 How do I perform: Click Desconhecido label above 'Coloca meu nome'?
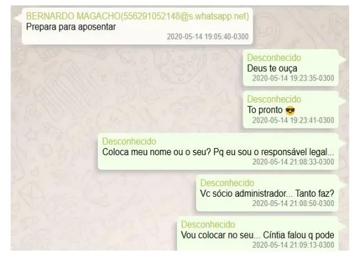[x=129, y=142]
